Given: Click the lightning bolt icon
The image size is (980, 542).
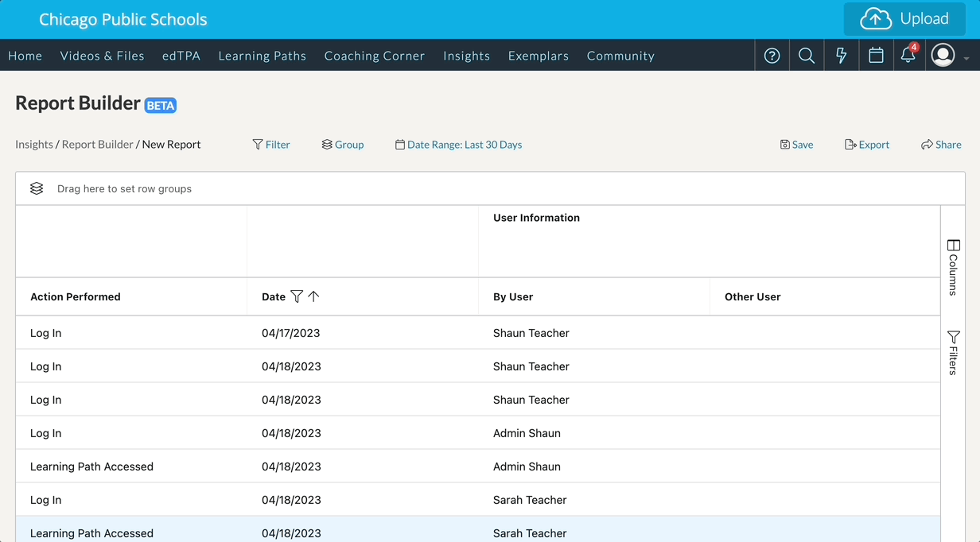Looking at the screenshot, I should tap(841, 56).
